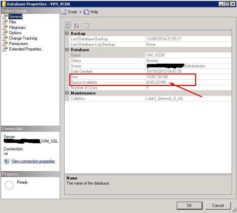Screen dimensions: 237x213
Task: Open the Extended Properties page
Action: tap(25, 49)
